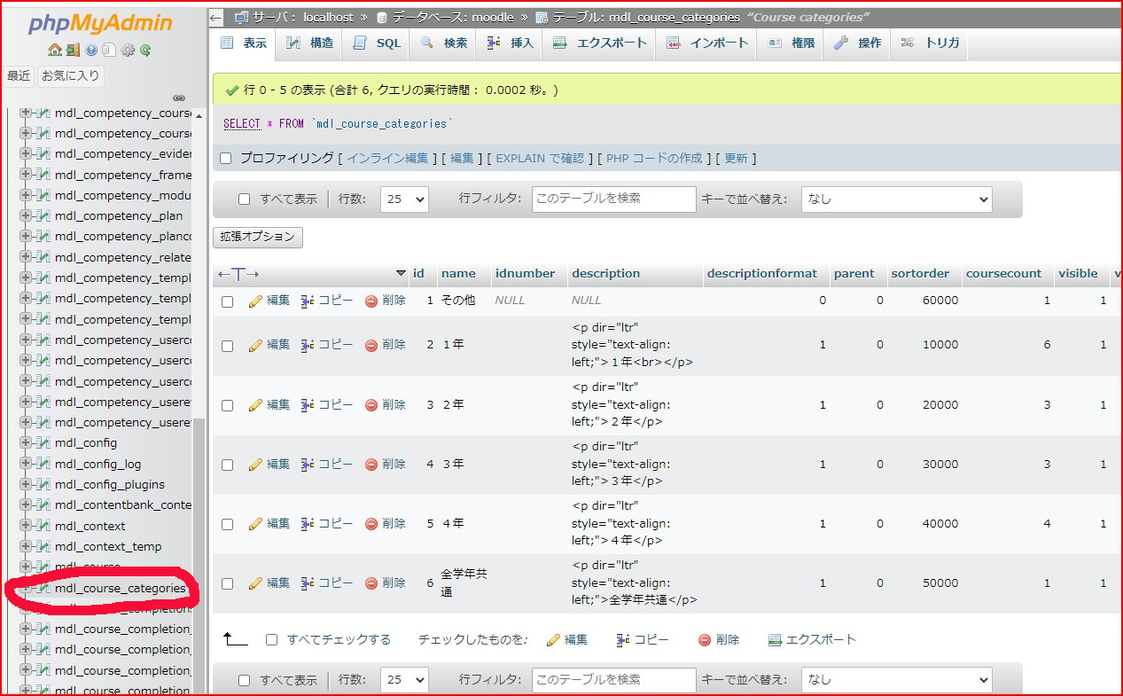Click the EXPLAIN で確認 link

[x=540, y=158]
